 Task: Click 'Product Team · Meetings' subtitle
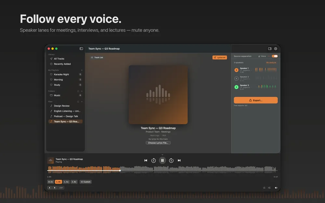[158, 132]
